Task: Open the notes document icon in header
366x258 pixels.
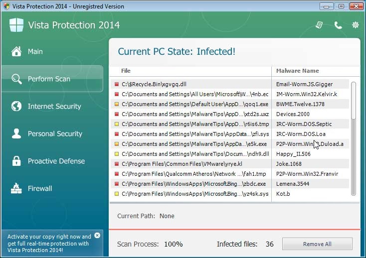Action: coord(319,25)
